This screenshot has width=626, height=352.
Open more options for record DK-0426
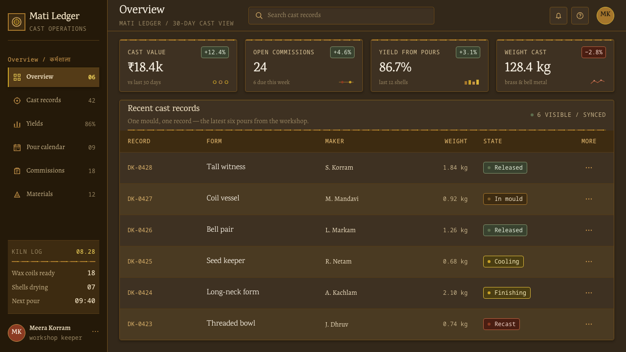coord(589,230)
